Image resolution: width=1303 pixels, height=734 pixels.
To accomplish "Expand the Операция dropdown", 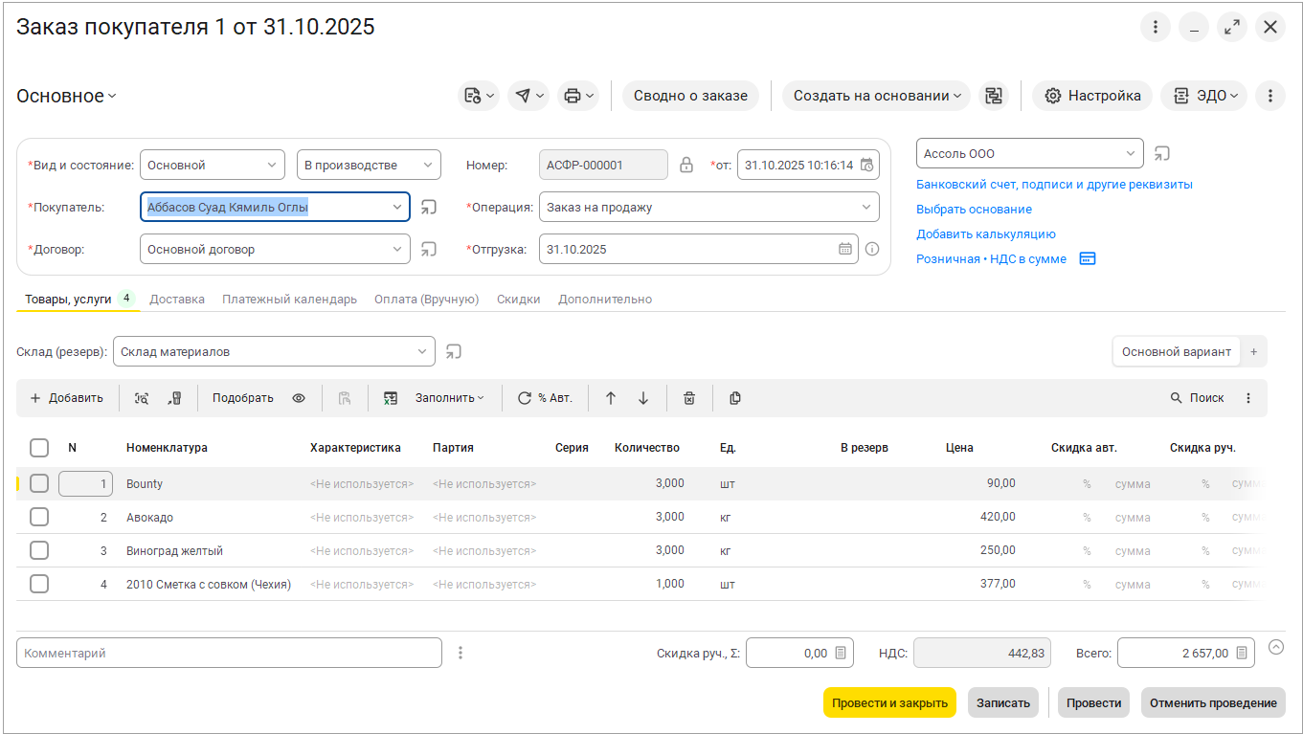I will 866,207.
